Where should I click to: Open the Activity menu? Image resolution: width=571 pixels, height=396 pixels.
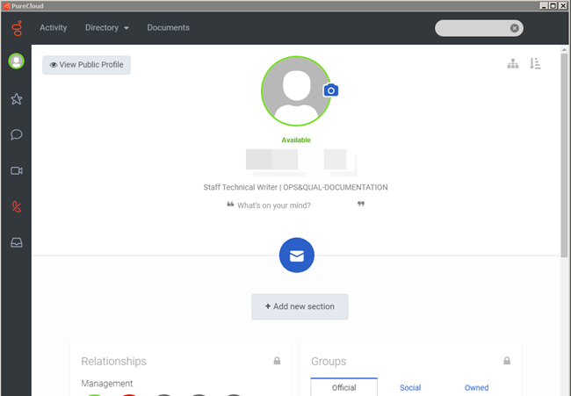(54, 27)
